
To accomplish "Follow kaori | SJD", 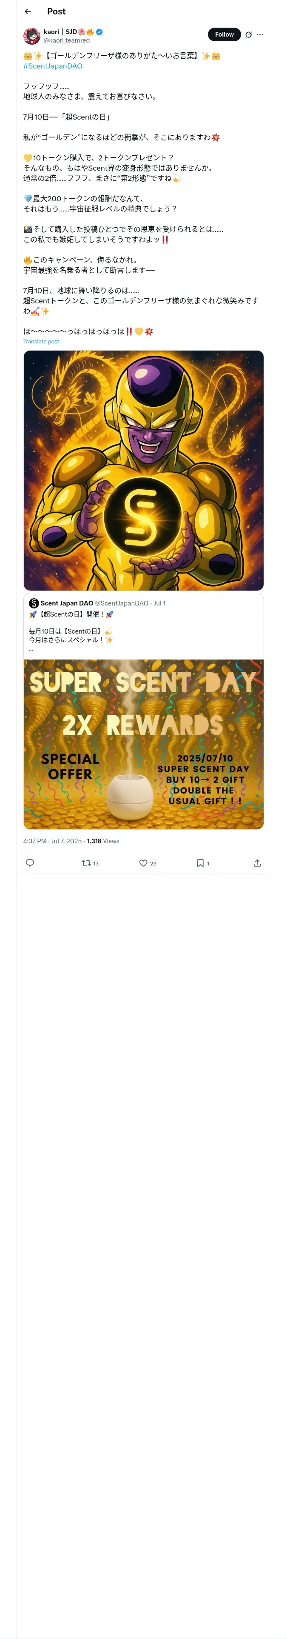I will click(x=224, y=34).
